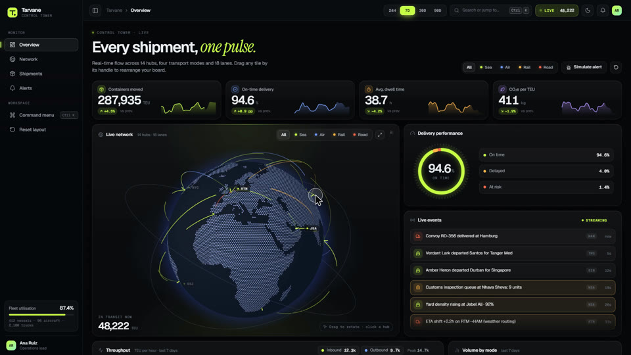Image resolution: width=631 pixels, height=355 pixels.
Task: Click the Live network globe icon
Action: (x=101, y=135)
